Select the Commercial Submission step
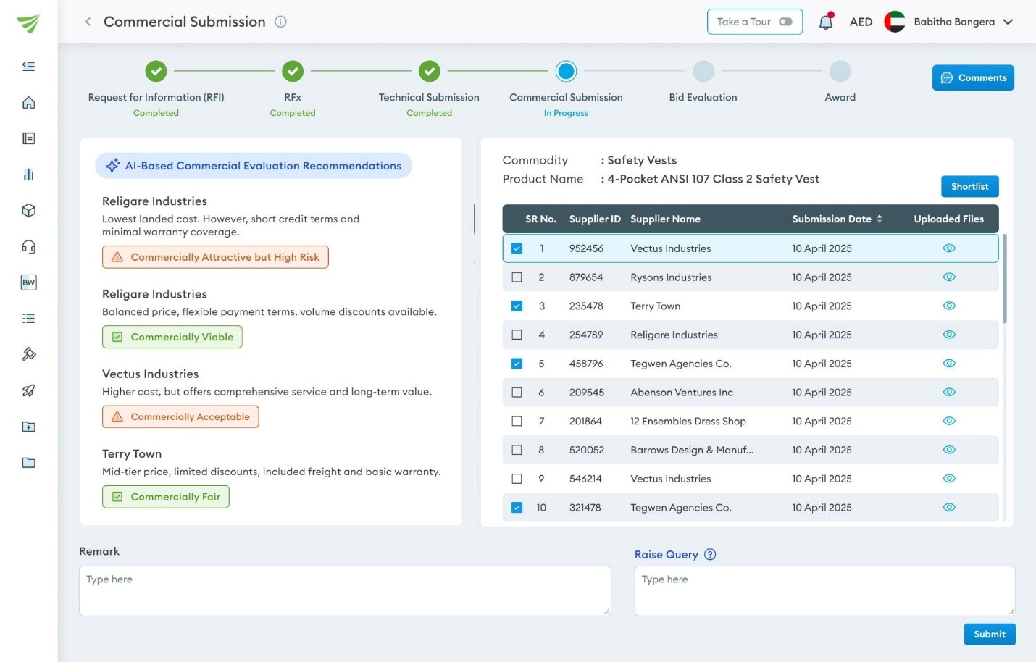 coord(566,71)
